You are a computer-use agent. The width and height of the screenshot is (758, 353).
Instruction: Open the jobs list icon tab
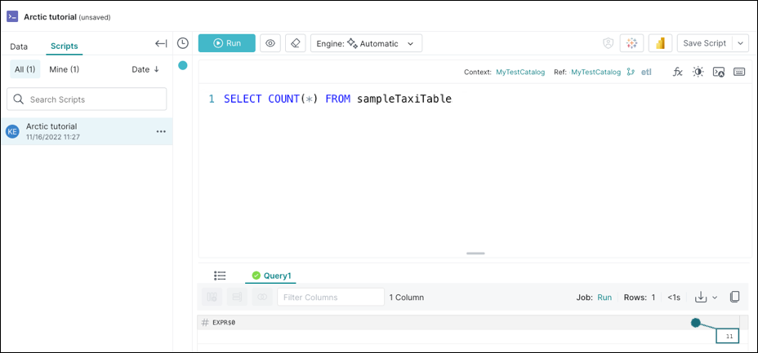(x=220, y=276)
